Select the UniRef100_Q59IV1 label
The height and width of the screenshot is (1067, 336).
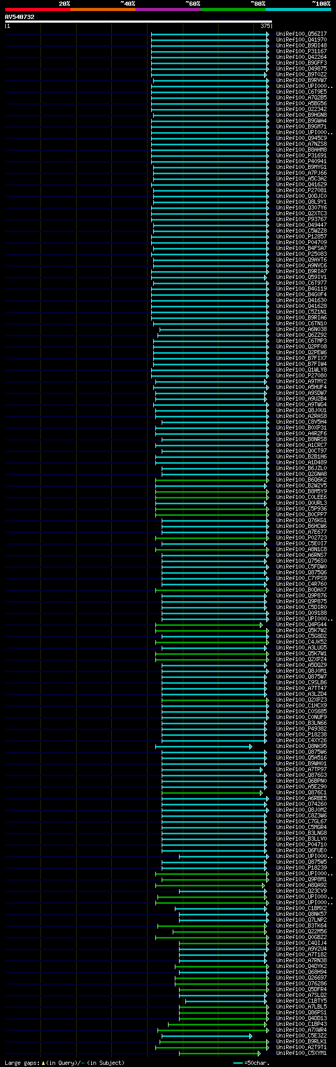[x=301, y=277]
